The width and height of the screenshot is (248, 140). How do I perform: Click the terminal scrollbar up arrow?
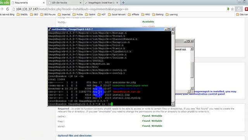(x=173, y=33)
